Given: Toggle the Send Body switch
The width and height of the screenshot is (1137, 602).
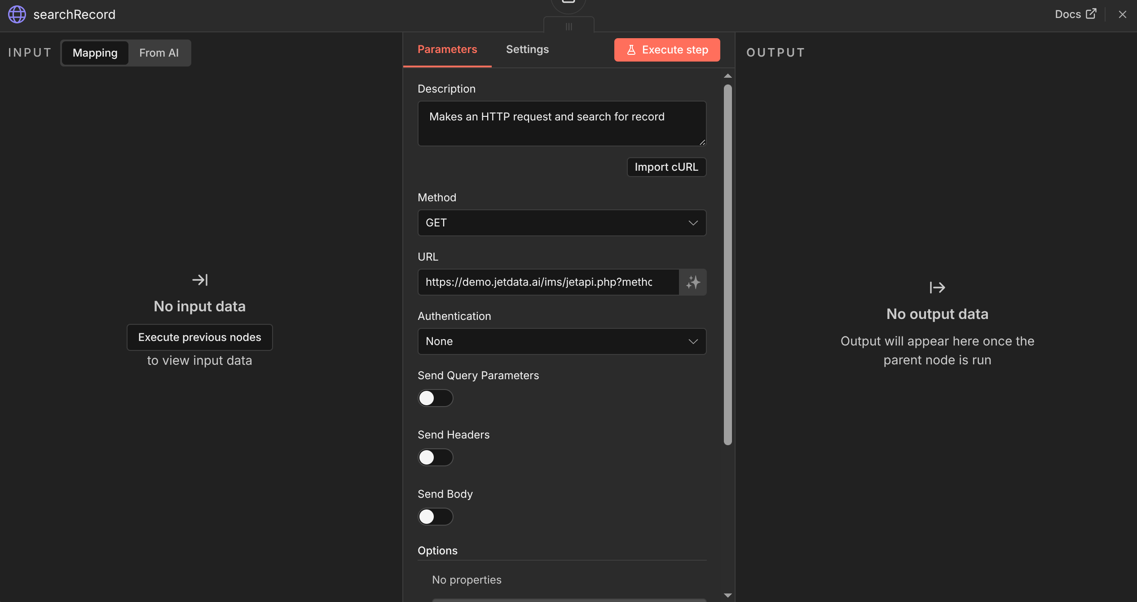Looking at the screenshot, I should click(435, 517).
